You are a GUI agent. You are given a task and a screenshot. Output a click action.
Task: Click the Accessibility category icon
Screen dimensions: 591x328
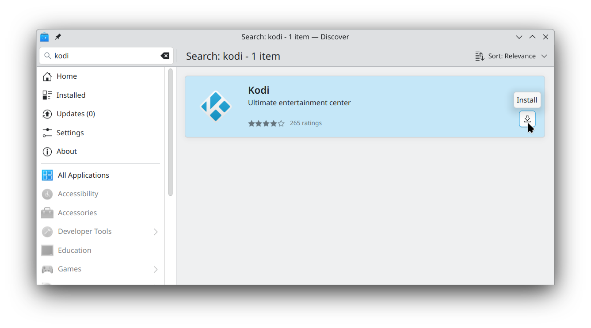[47, 194]
